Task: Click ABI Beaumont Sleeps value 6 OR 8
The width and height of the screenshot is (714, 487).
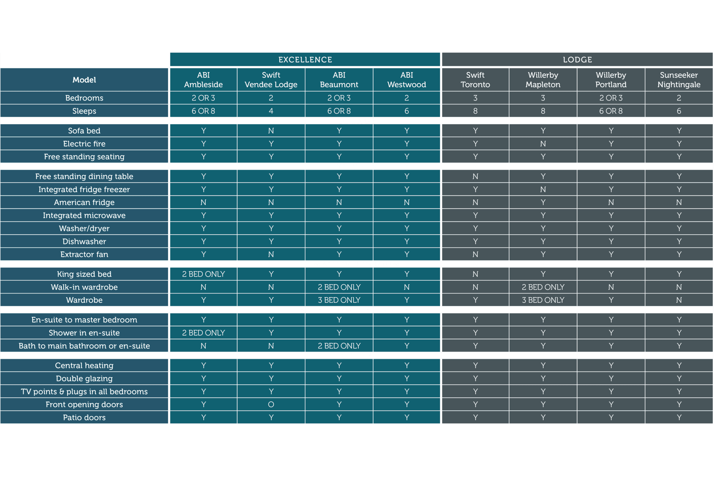Action: [x=339, y=111]
